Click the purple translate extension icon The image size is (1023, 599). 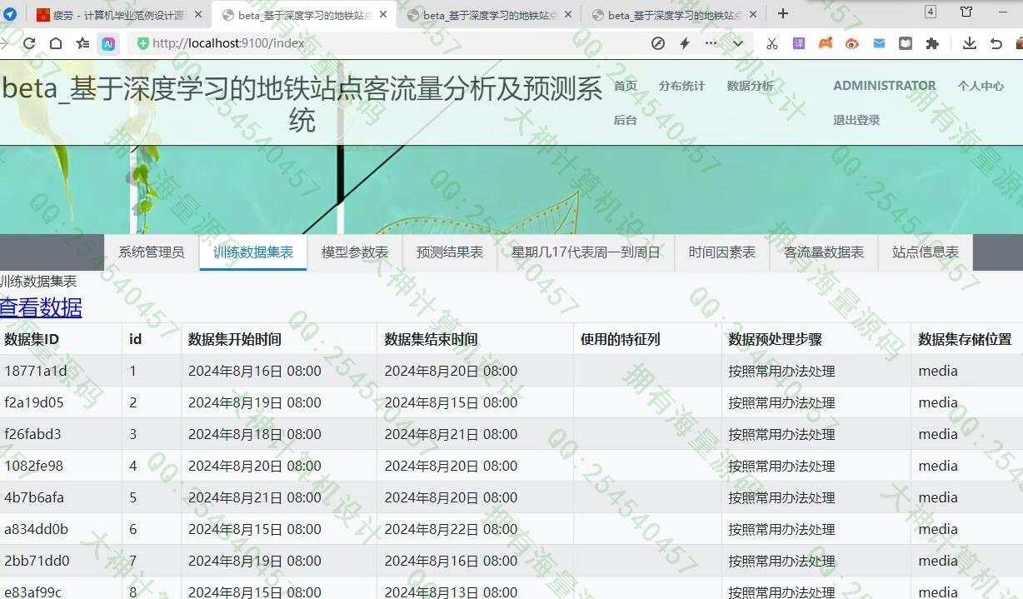[x=799, y=43]
